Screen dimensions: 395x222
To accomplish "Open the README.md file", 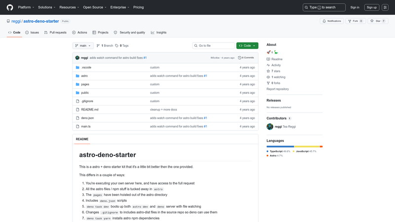I will pyautogui.click(x=90, y=110).
